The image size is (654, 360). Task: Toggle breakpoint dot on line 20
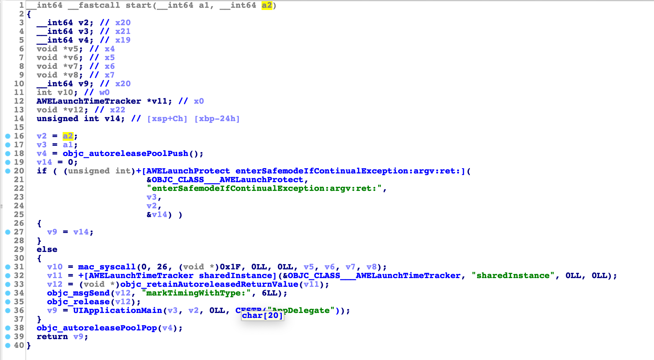[8, 171]
